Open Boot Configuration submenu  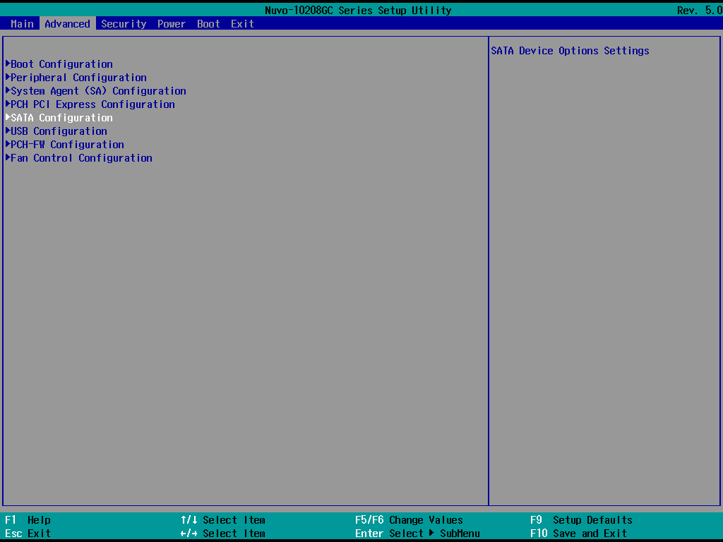point(61,64)
